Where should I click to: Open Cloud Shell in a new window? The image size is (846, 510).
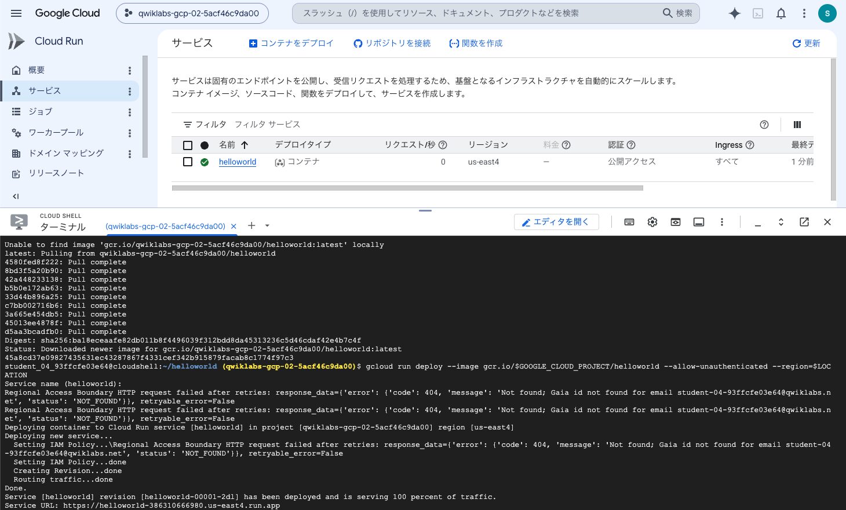[804, 222]
